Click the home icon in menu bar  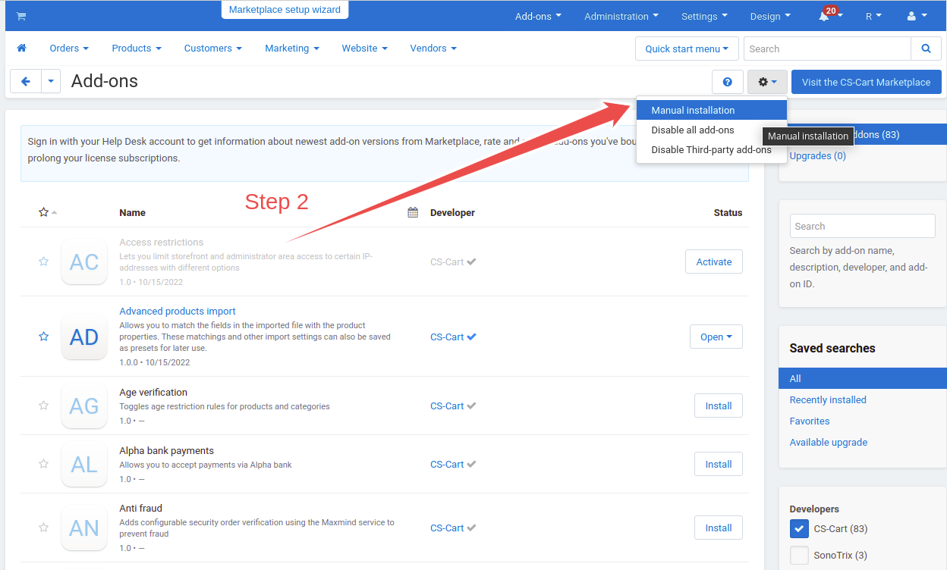[21, 48]
